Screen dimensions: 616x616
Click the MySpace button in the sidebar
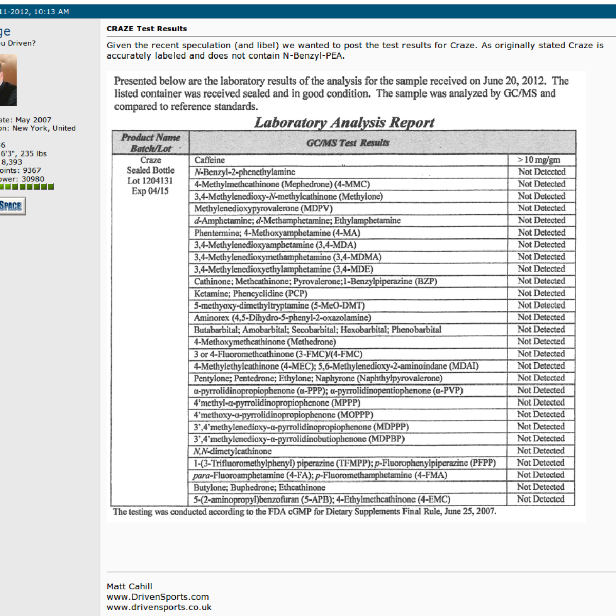[x=12, y=206]
